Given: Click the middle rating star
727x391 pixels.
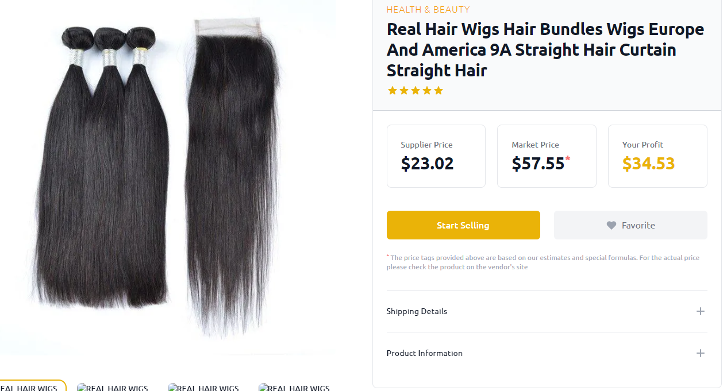Looking at the screenshot, I should (416, 90).
